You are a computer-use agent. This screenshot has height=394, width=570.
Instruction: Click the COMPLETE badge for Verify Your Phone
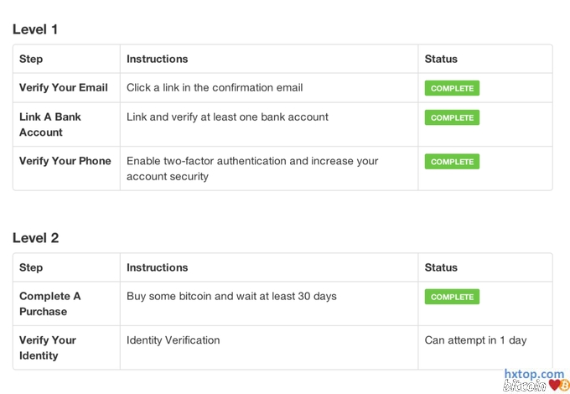(x=452, y=162)
